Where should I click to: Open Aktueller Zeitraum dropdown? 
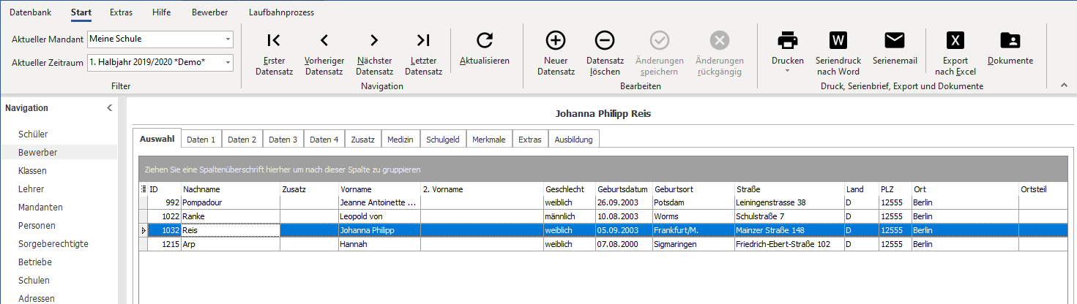[x=228, y=62]
